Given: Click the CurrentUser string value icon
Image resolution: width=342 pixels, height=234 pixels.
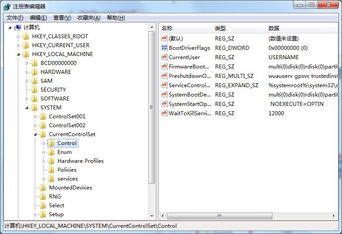Looking at the screenshot, I should point(164,57).
